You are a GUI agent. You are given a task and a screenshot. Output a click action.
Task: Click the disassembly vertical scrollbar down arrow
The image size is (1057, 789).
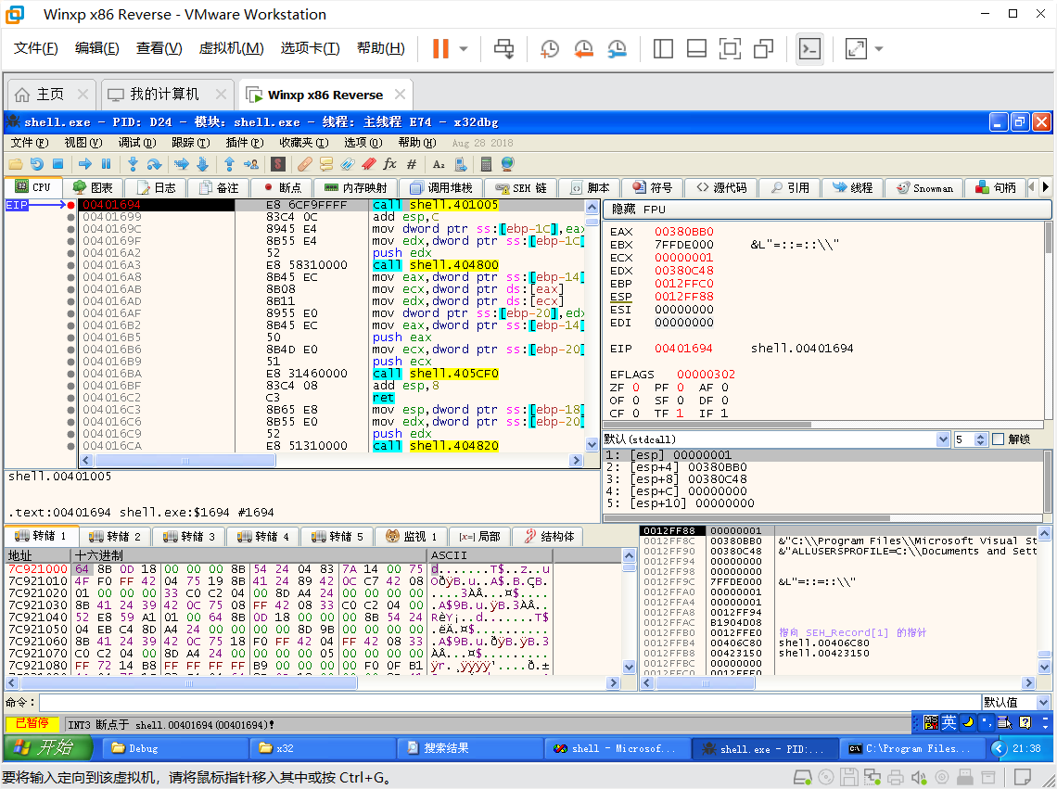[x=592, y=444]
